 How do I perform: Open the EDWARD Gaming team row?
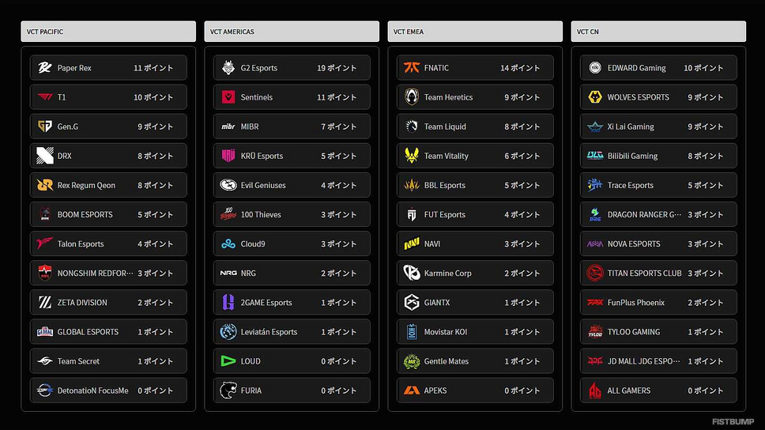658,68
